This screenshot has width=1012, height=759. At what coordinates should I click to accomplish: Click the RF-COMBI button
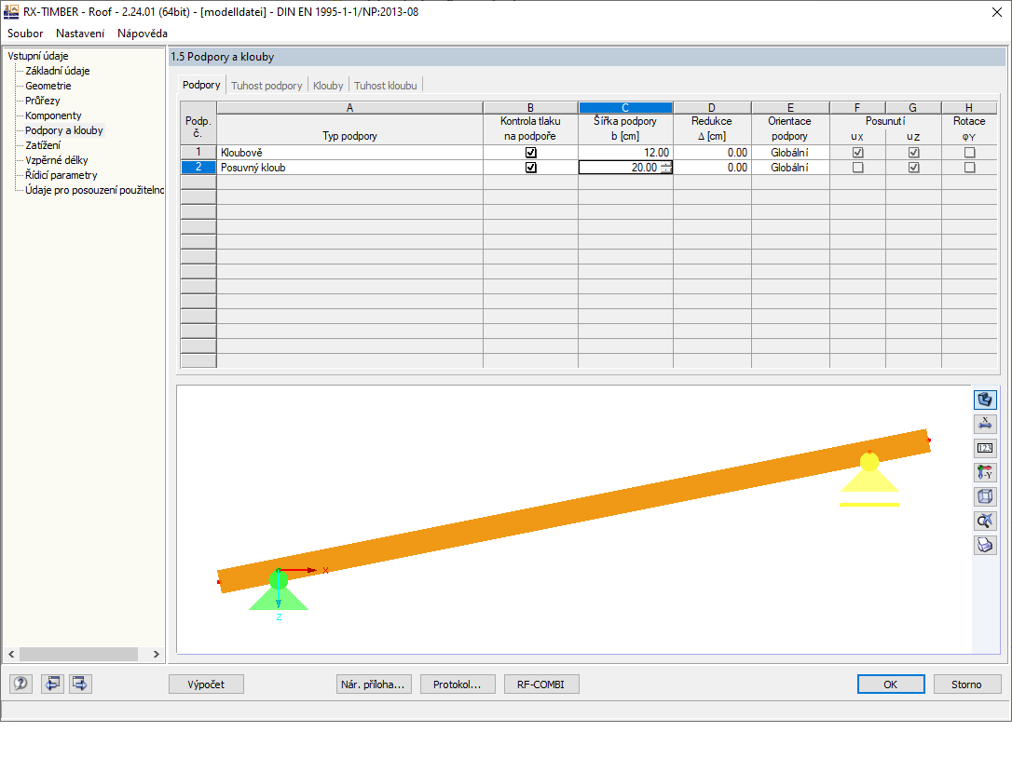pos(541,684)
